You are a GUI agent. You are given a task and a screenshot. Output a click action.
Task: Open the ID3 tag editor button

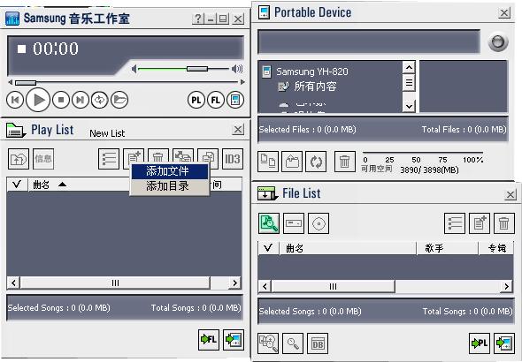coord(233,159)
